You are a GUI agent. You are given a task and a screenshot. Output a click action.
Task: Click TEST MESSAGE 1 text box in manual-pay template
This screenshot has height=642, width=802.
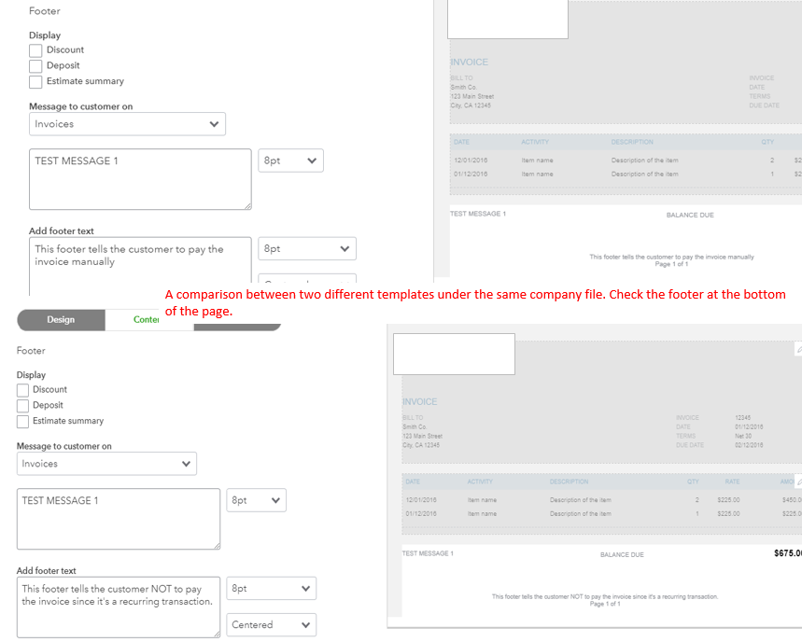point(140,179)
